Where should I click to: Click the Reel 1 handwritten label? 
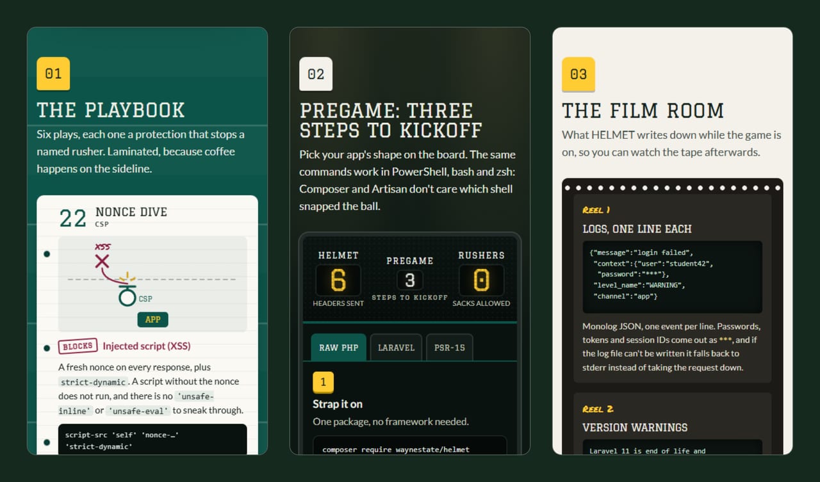[x=596, y=210]
